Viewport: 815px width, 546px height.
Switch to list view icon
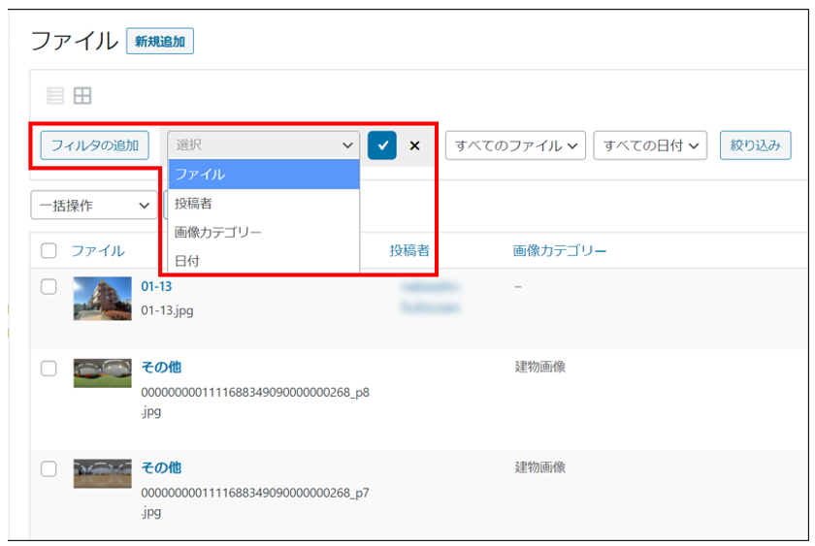pyautogui.click(x=55, y=96)
